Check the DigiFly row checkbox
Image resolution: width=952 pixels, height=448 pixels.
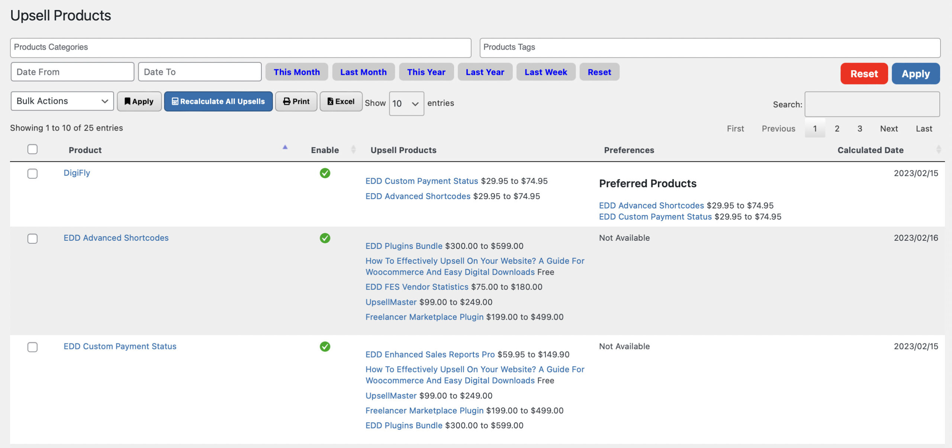pos(32,173)
